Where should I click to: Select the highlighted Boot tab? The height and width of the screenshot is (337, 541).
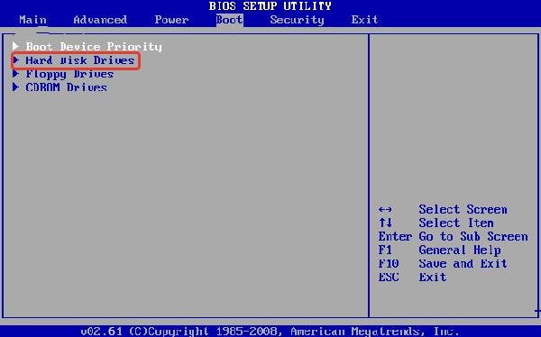point(229,20)
